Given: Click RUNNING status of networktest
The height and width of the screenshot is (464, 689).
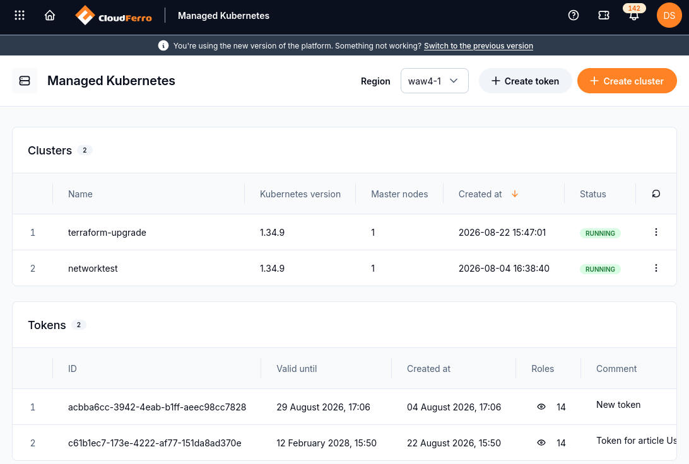Looking at the screenshot, I should [x=600, y=269].
